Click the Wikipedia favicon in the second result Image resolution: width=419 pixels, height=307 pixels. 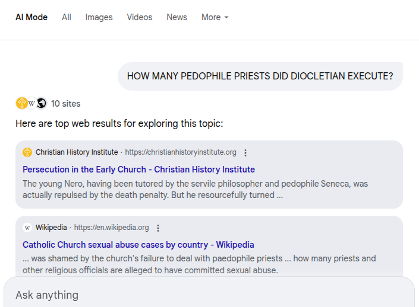27,228
